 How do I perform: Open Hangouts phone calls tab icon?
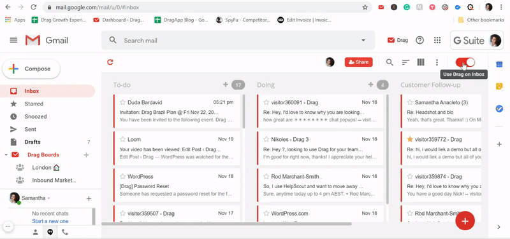(65, 232)
